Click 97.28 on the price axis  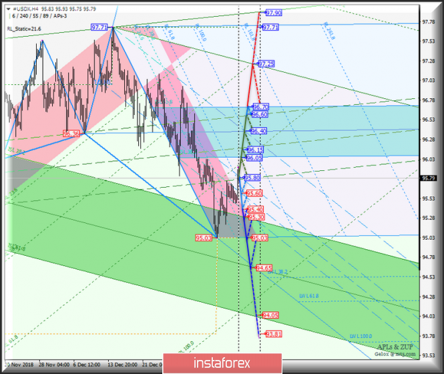(x=429, y=61)
